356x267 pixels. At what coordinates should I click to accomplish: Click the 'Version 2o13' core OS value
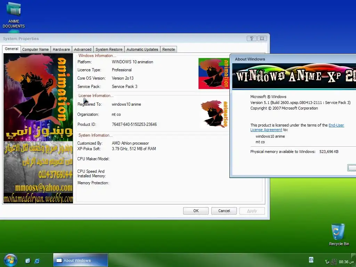[x=123, y=78]
